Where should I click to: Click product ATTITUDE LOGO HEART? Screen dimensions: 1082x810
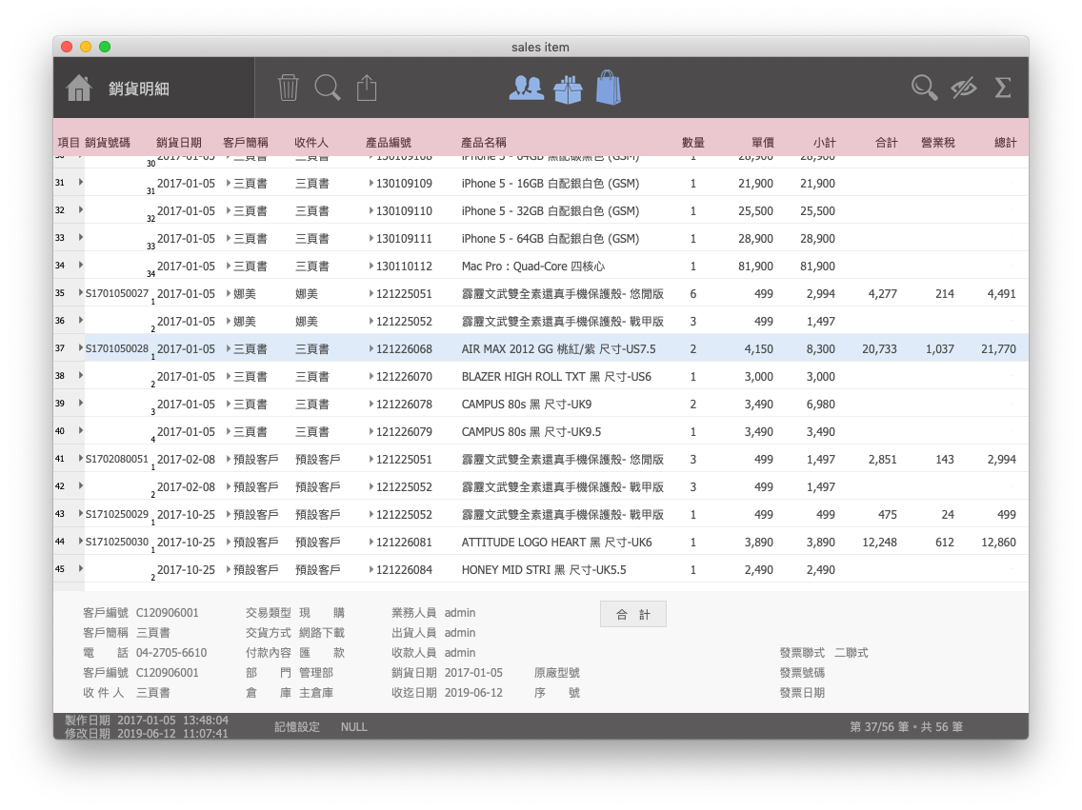click(x=556, y=542)
